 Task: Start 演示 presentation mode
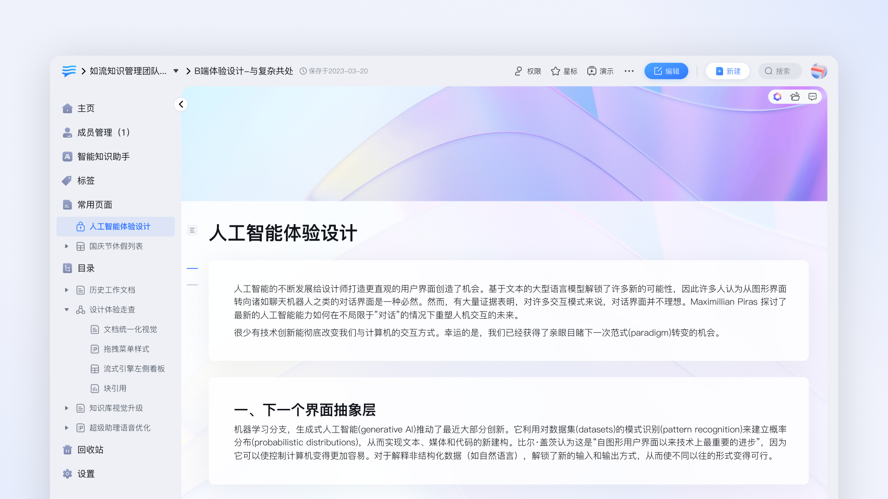point(600,71)
